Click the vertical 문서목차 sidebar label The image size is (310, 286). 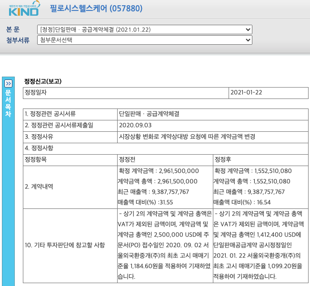pyautogui.click(x=8, y=103)
